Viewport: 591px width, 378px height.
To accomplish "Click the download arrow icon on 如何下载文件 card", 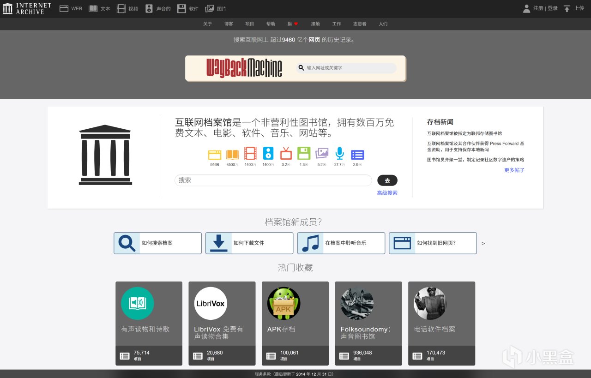I will click(219, 243).
